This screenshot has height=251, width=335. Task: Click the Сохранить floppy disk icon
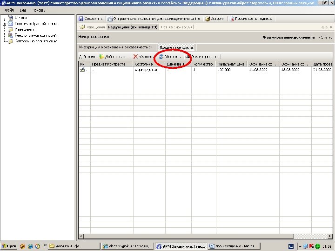pyautogui.click(x=81, y=19)
